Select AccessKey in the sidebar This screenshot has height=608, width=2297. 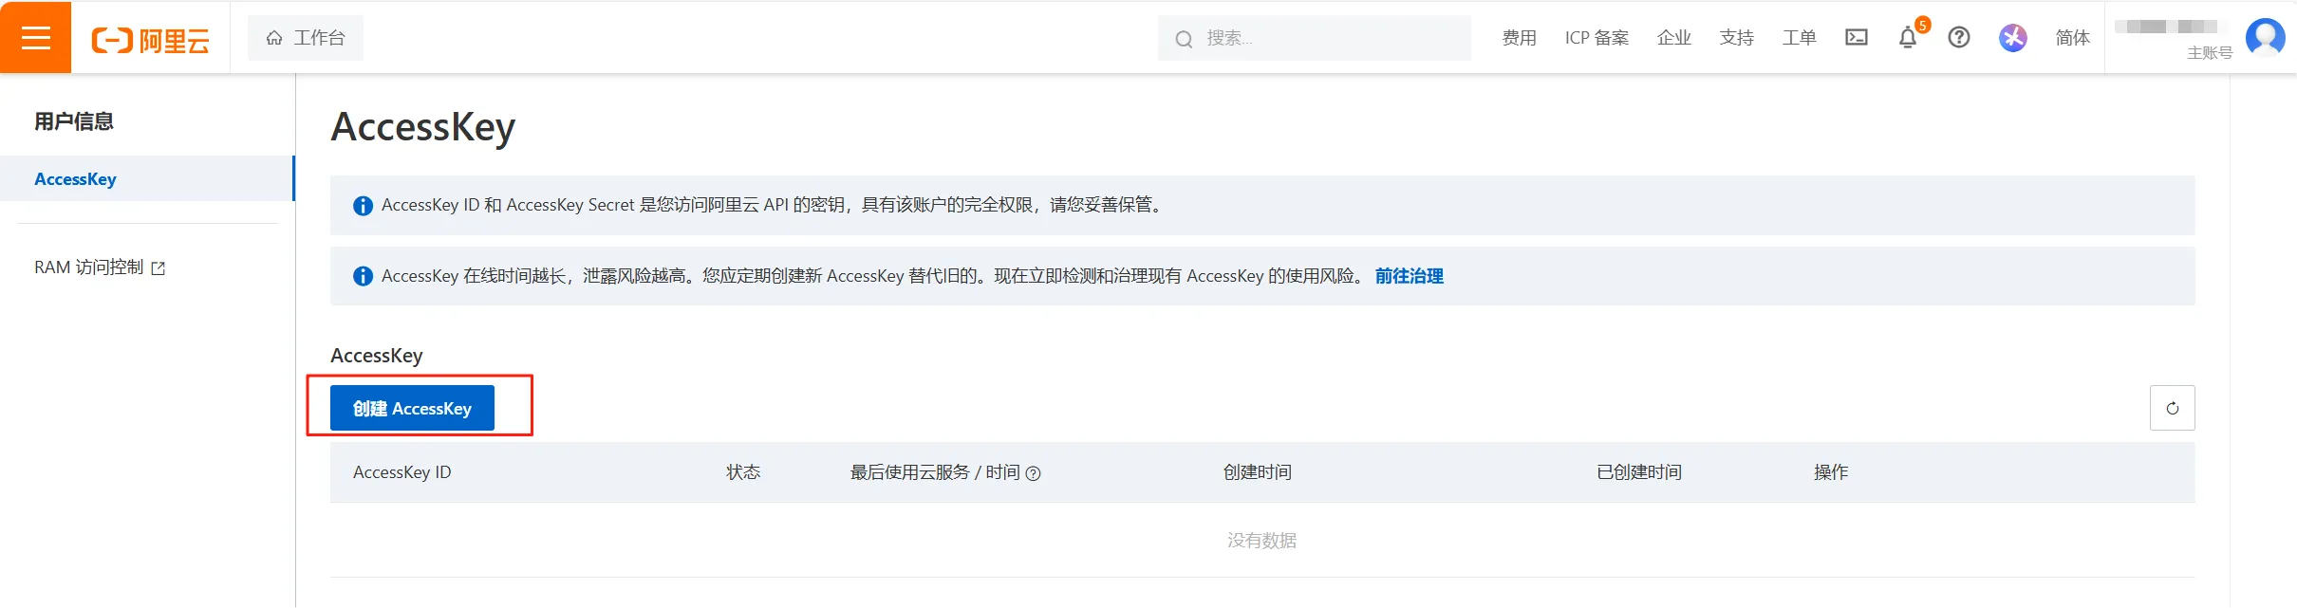147,178
